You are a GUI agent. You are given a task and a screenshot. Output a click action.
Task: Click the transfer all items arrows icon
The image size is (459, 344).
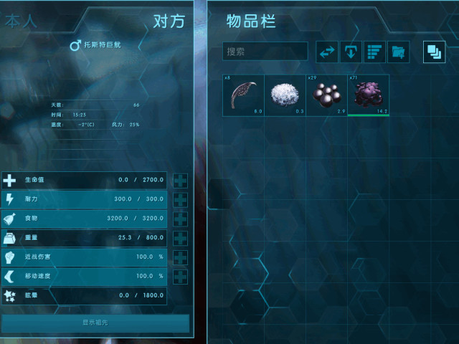[327, 52]
